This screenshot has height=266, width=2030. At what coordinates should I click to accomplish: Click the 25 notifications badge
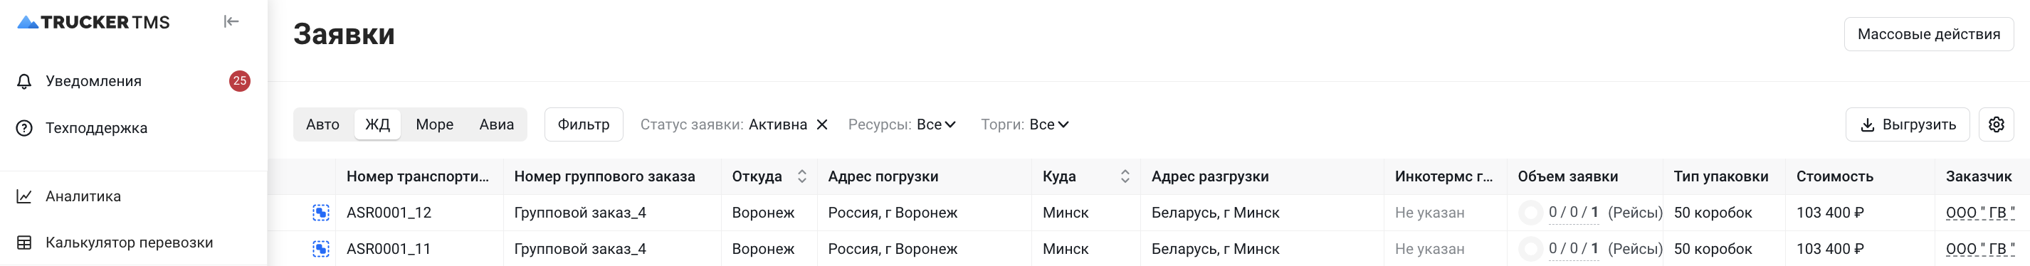coord(240,81)
